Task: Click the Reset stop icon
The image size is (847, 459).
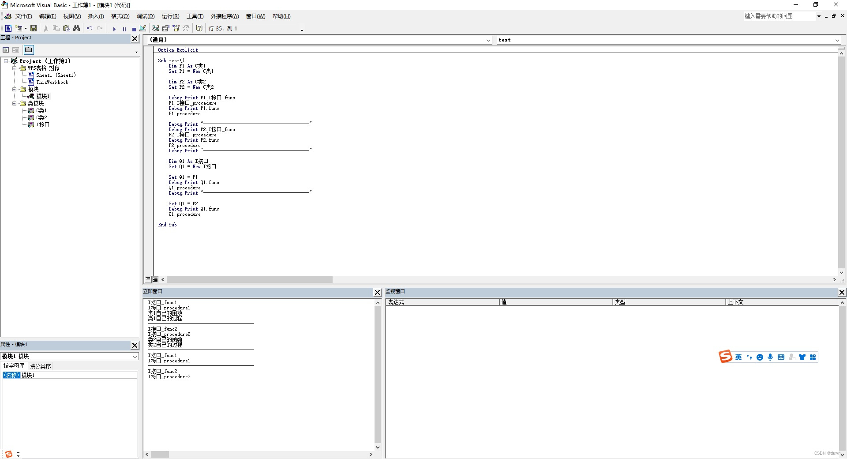Action: point(134,29)
